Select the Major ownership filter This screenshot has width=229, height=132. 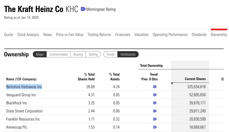point(40,54)
